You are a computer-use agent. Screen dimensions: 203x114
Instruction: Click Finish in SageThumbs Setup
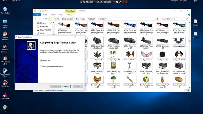pos(66,86)
